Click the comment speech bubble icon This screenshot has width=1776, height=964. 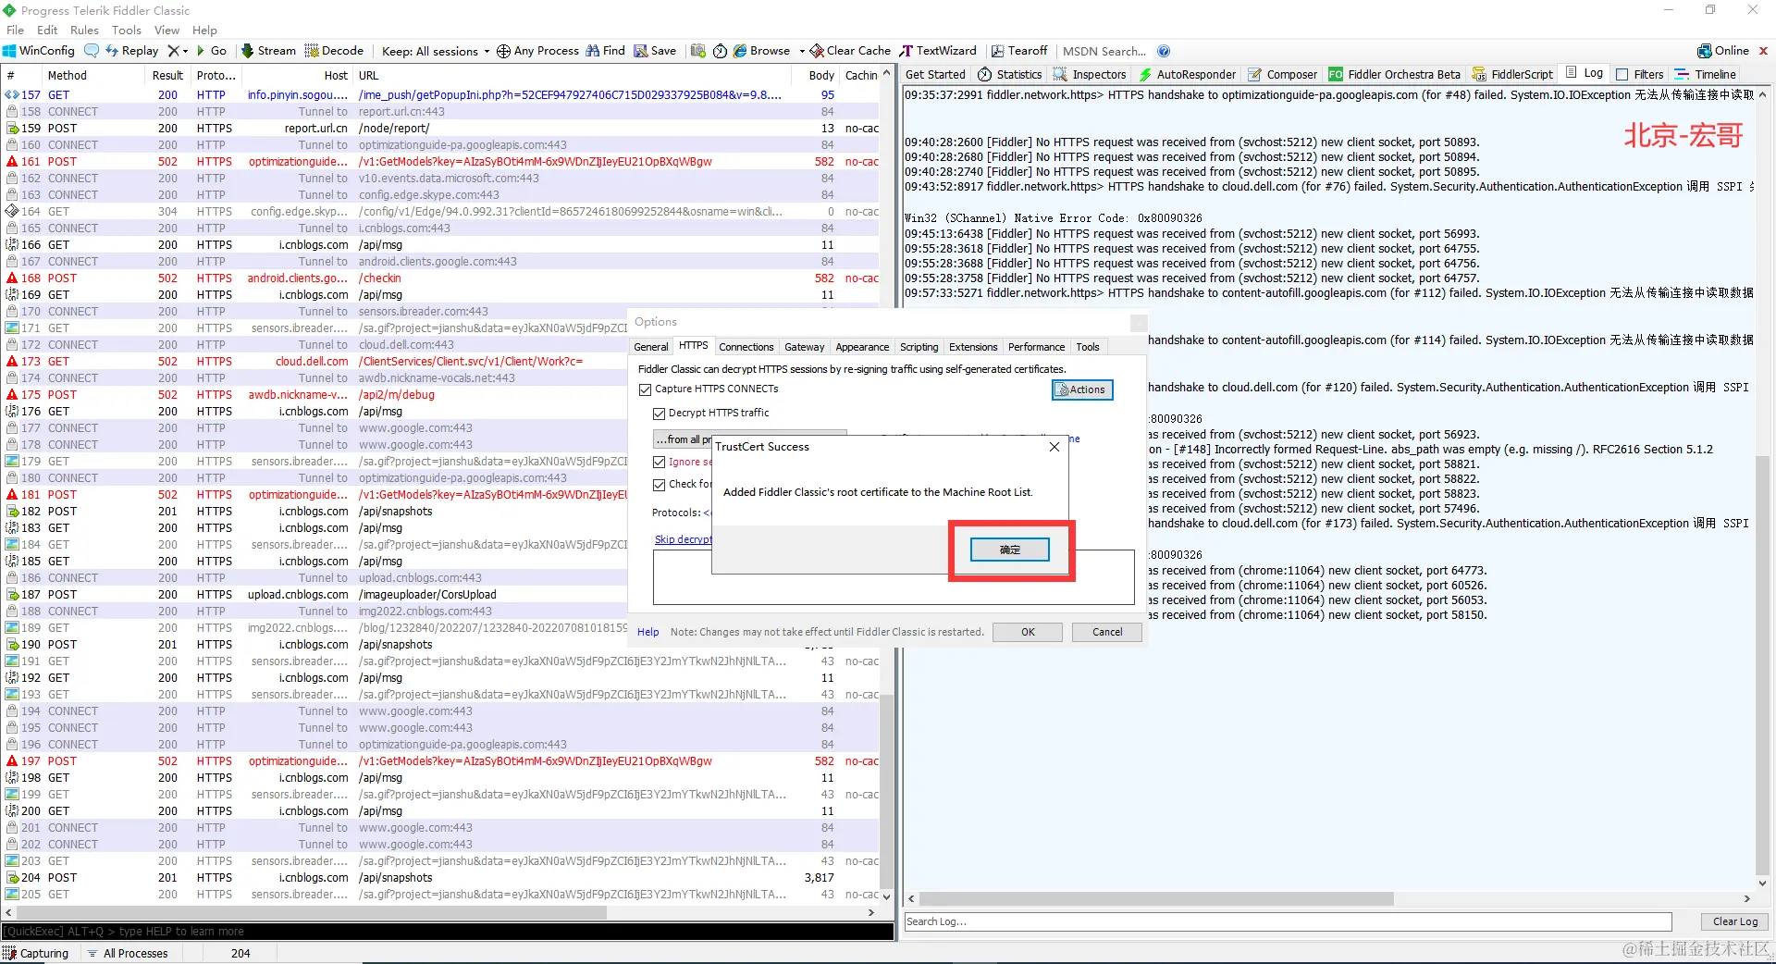point(92,51)
